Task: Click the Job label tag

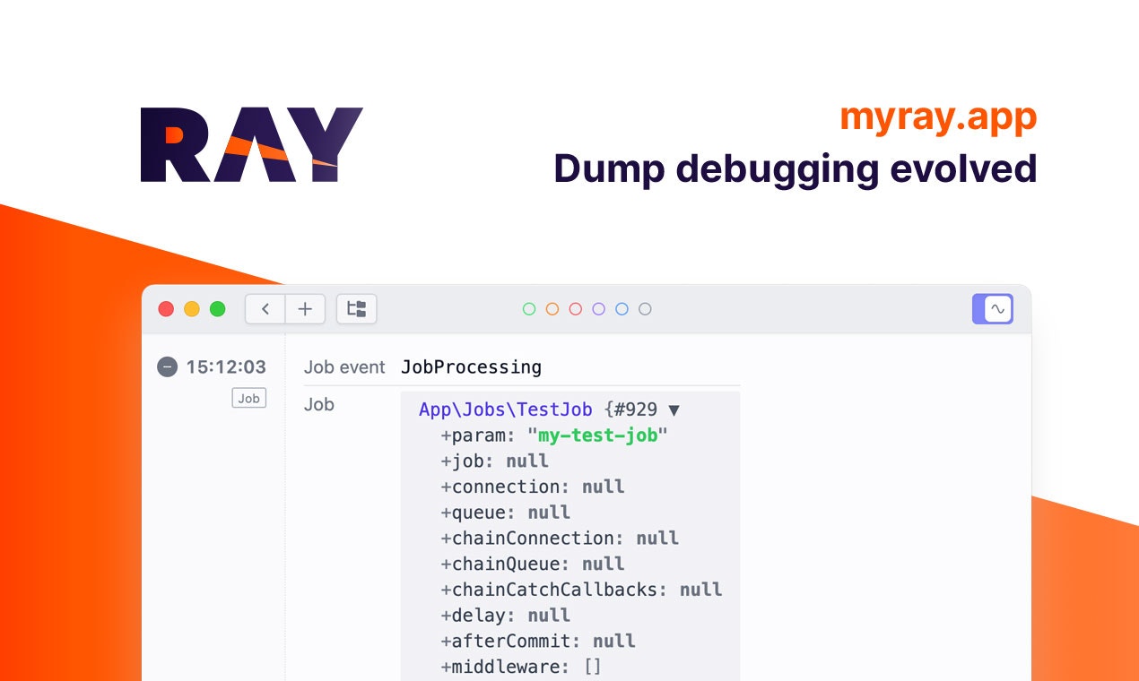Action: [249, 398]
